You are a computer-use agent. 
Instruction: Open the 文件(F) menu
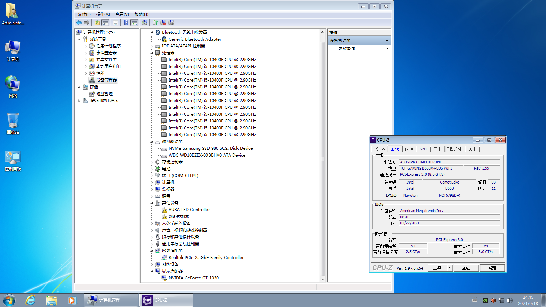pos(84,14)
